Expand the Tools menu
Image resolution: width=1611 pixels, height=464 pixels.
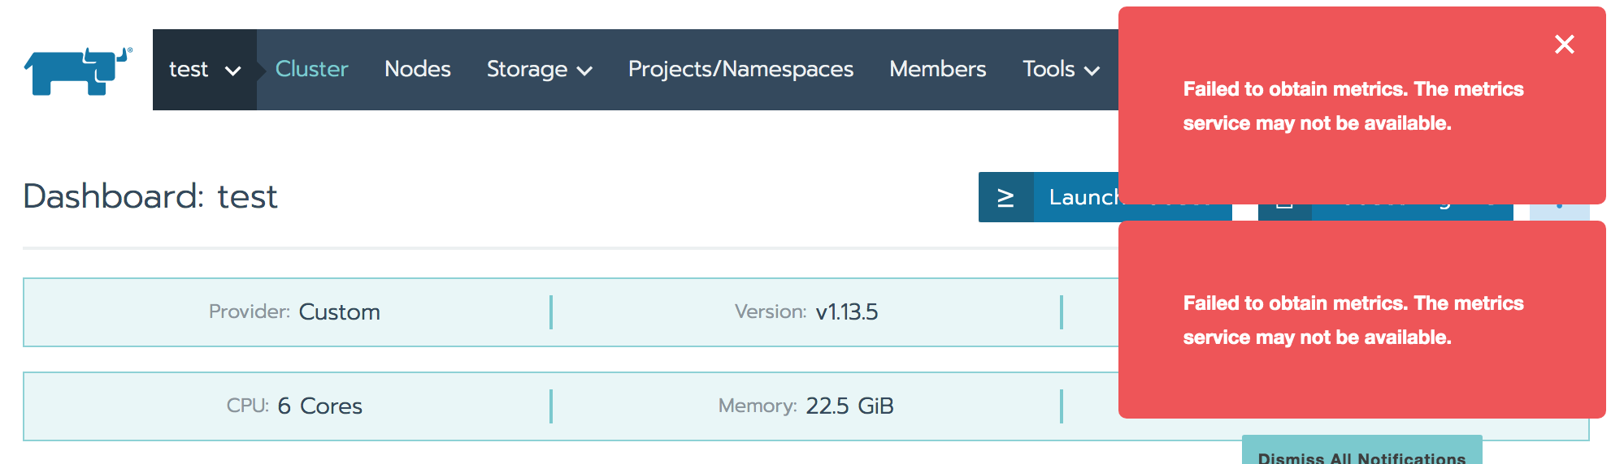pos(1061,70)
